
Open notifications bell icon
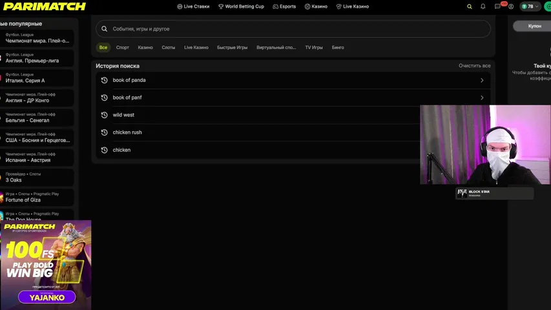click(483, 6)
